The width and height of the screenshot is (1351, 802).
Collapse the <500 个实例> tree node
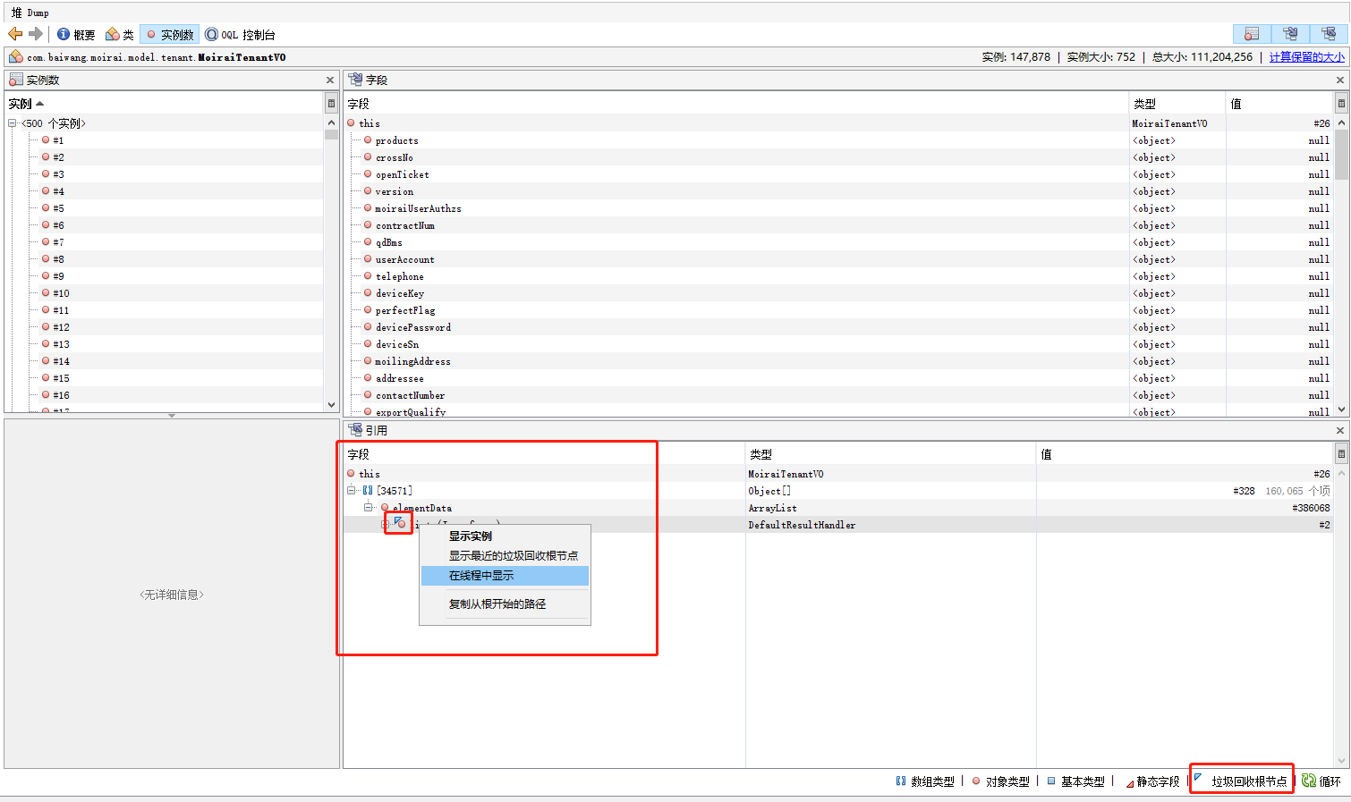[x=13, y=123]
